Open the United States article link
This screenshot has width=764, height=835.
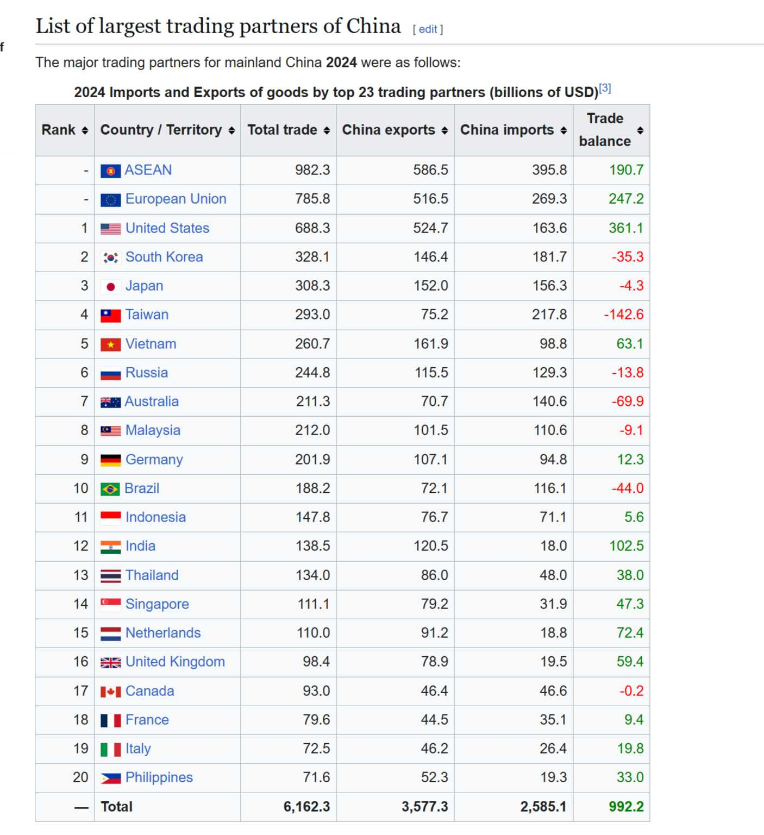167,228
